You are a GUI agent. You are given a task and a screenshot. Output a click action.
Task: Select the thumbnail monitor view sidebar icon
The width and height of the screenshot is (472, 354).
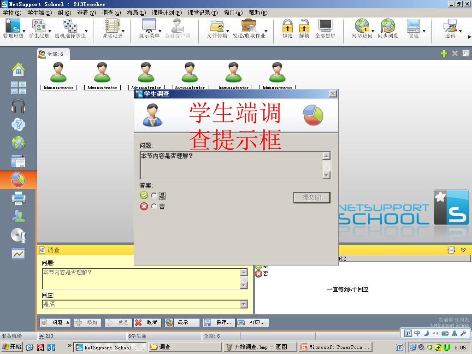point(18,88)
